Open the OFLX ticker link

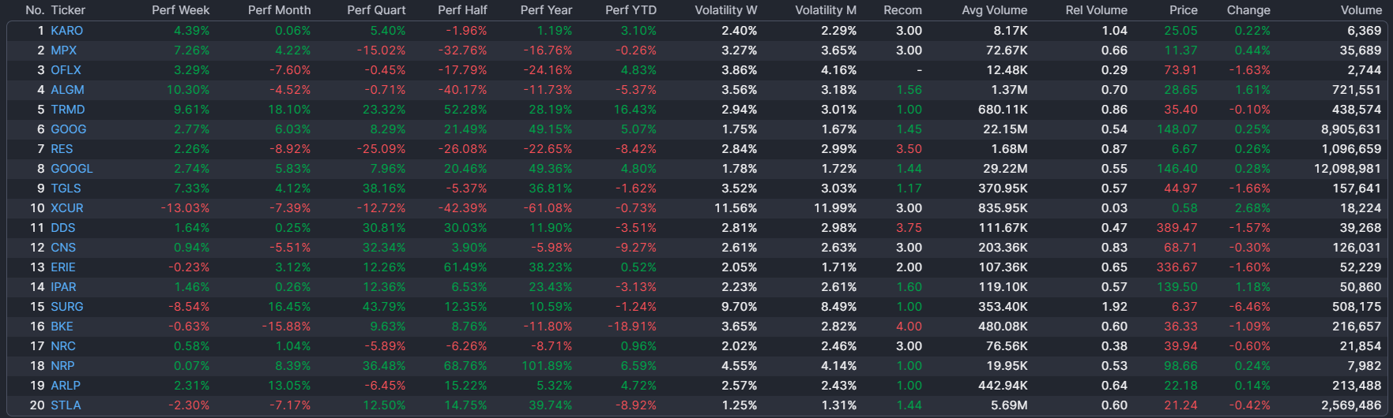[x=66, y=70]
